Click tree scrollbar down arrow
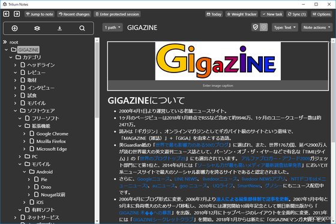This screenshot has height=224, width=336. 97,221
